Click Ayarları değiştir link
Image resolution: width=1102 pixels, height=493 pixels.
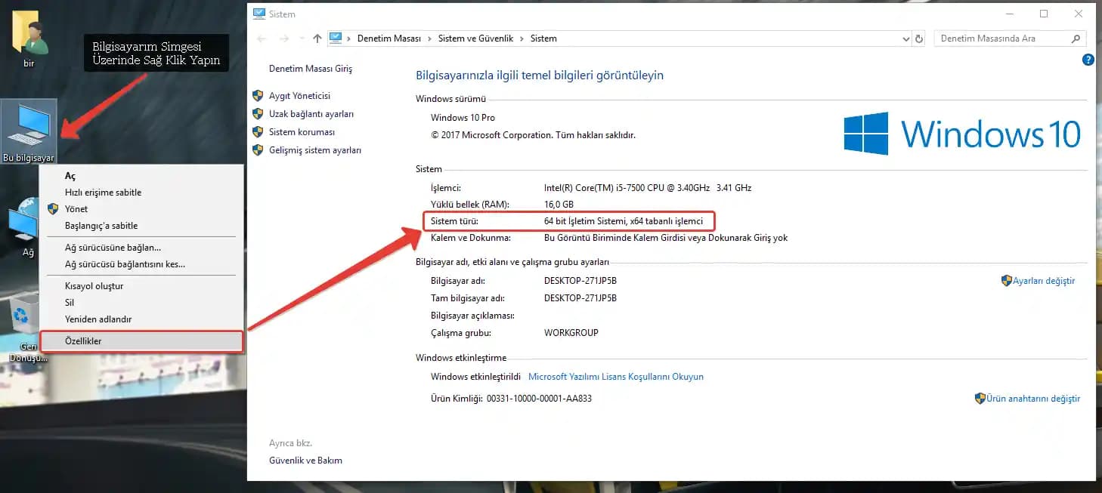click(1043, 281)
